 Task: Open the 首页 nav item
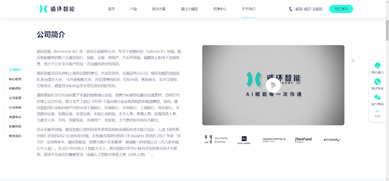(x=111, y=9)
